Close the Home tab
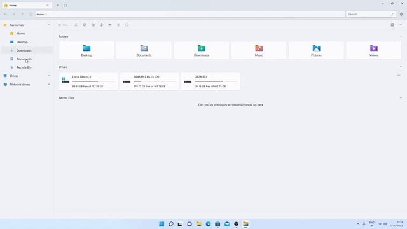Screen dimensions: 407x229 (x=48, y=5)
